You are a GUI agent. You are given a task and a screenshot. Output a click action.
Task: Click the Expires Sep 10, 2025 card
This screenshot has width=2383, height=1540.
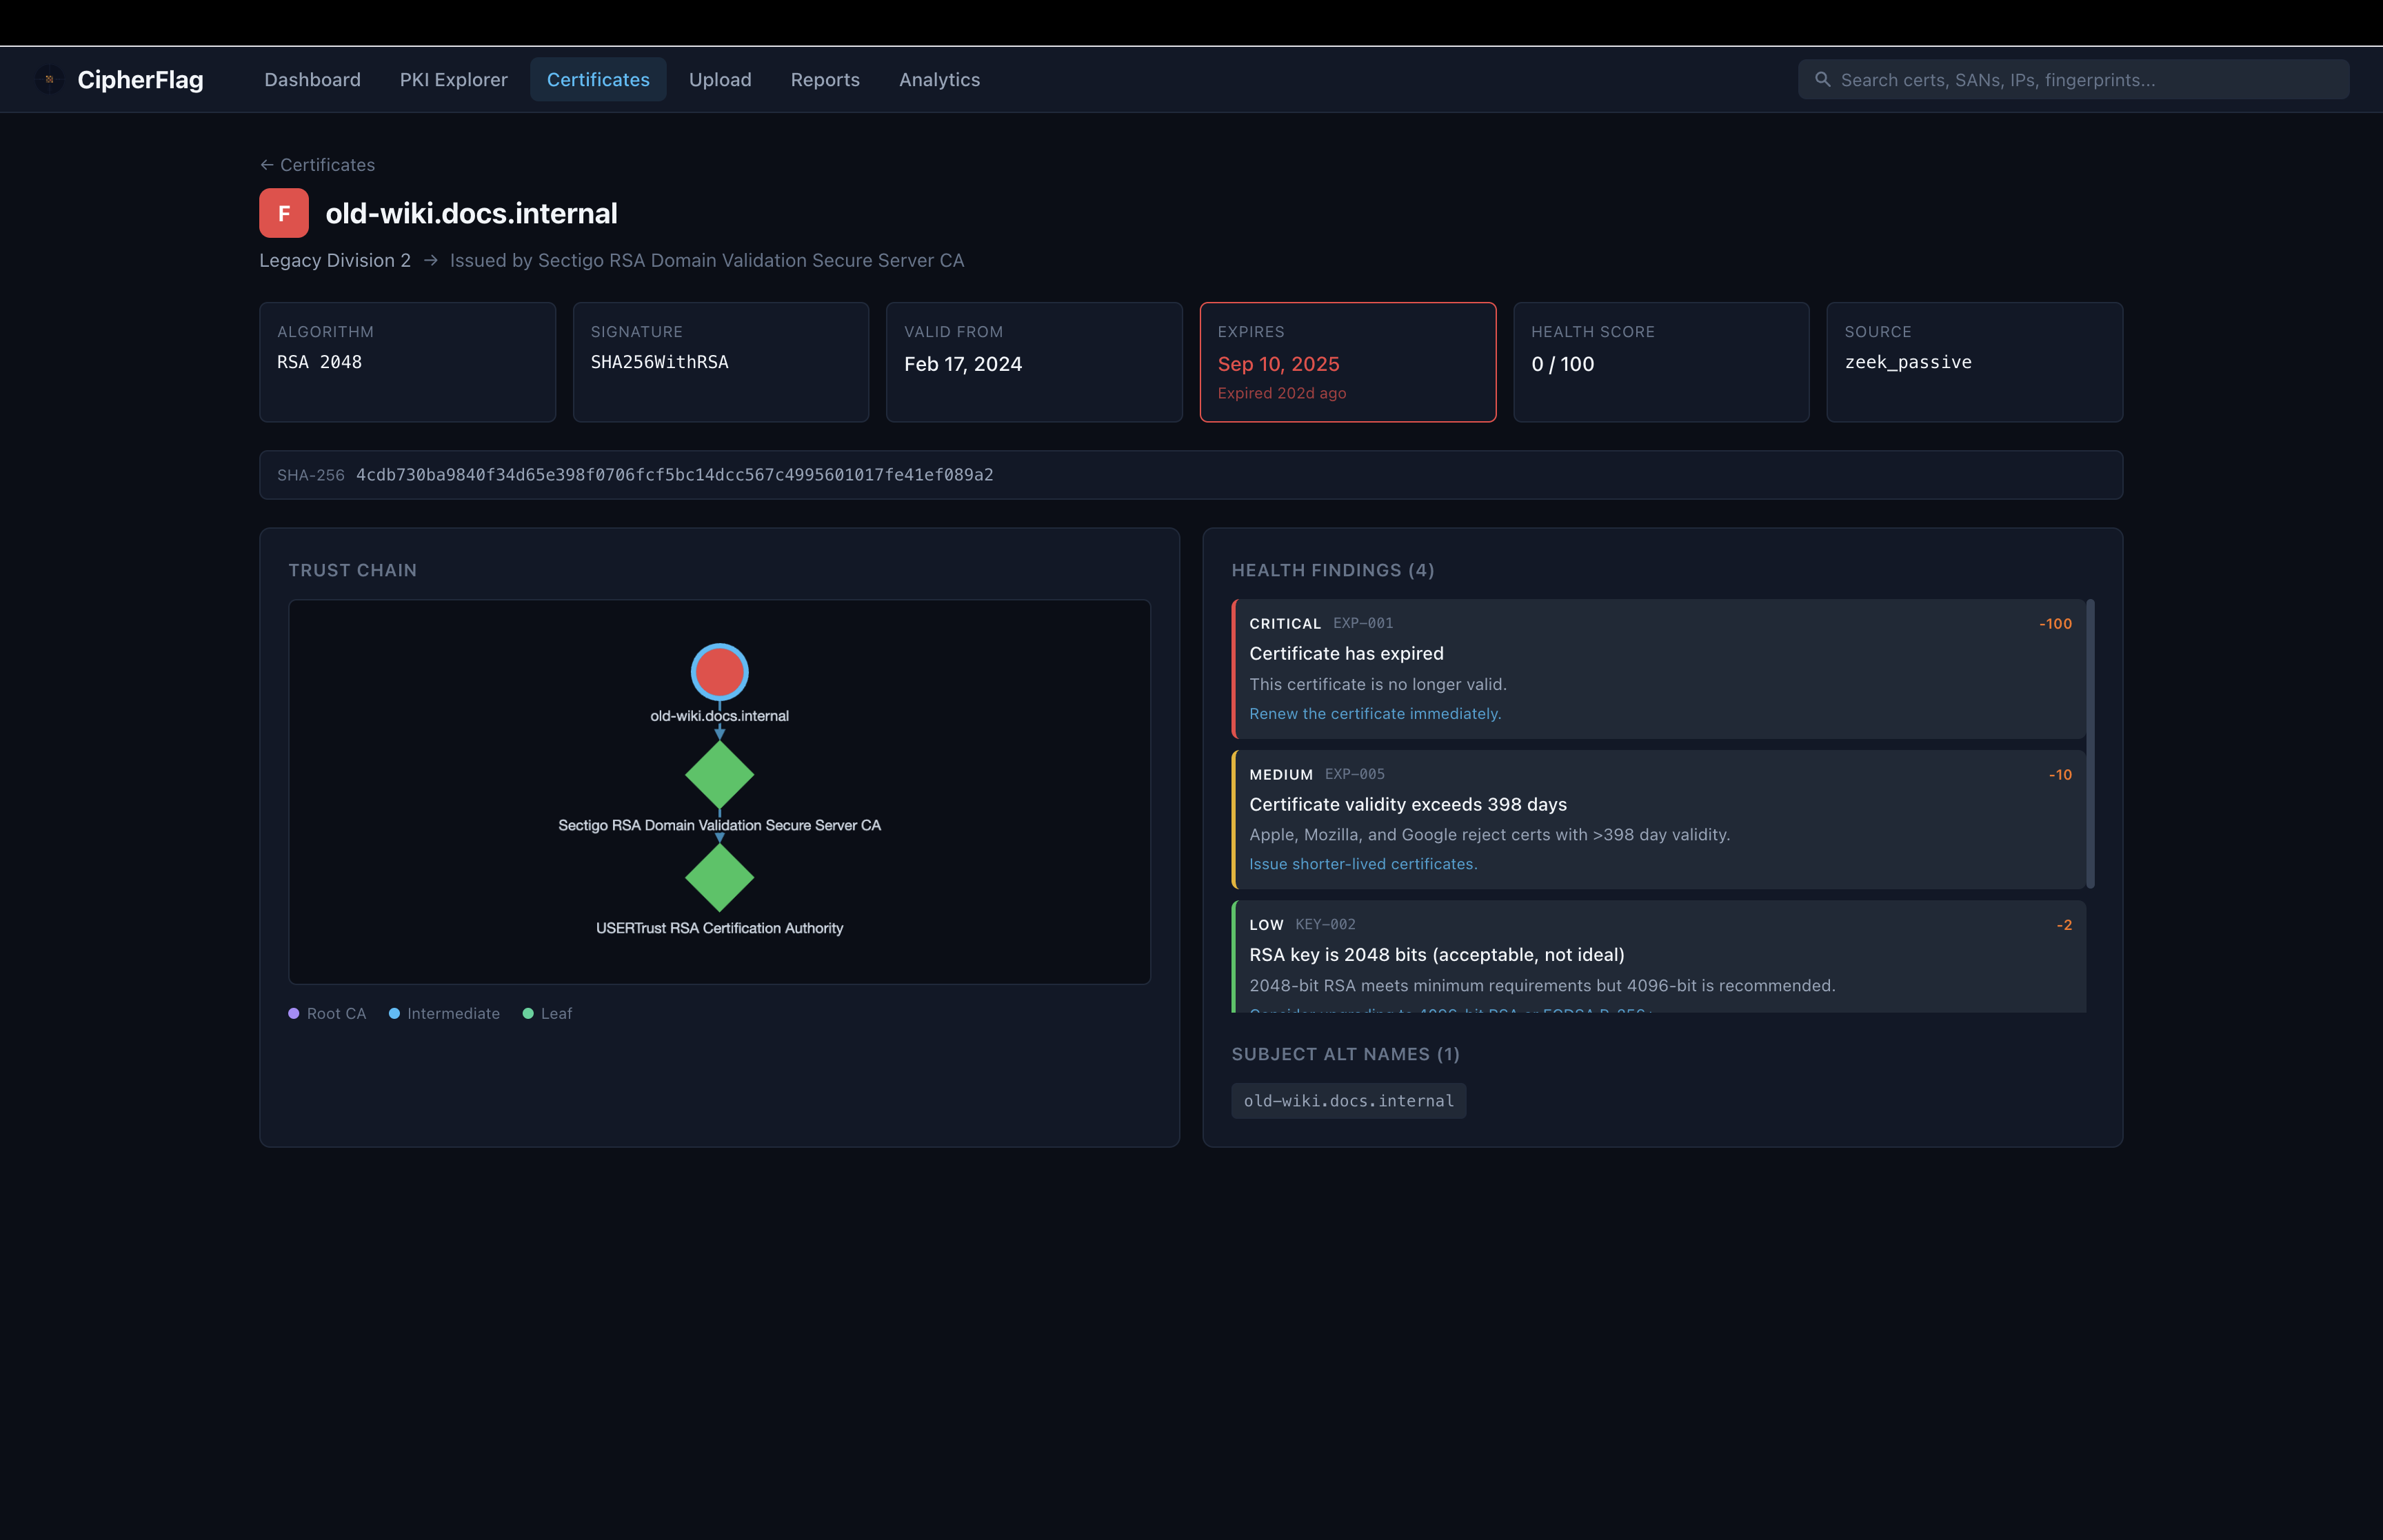click(x=1348, y=362)
